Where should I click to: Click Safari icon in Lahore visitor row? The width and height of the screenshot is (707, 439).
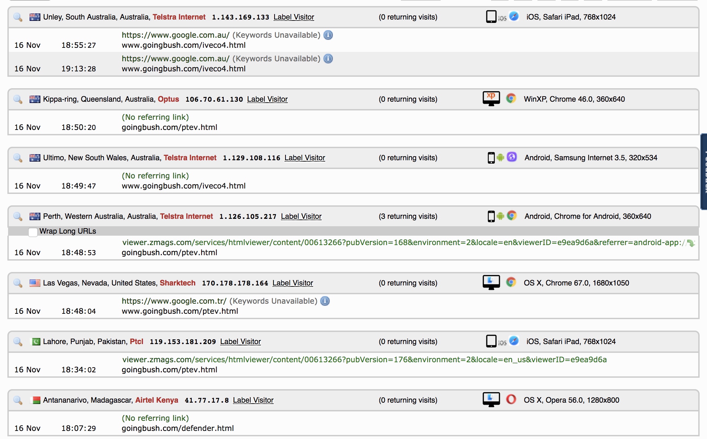point(514,341)
